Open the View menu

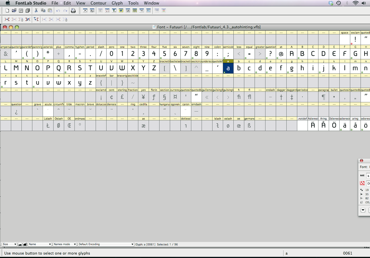click(x=81, y=3)
